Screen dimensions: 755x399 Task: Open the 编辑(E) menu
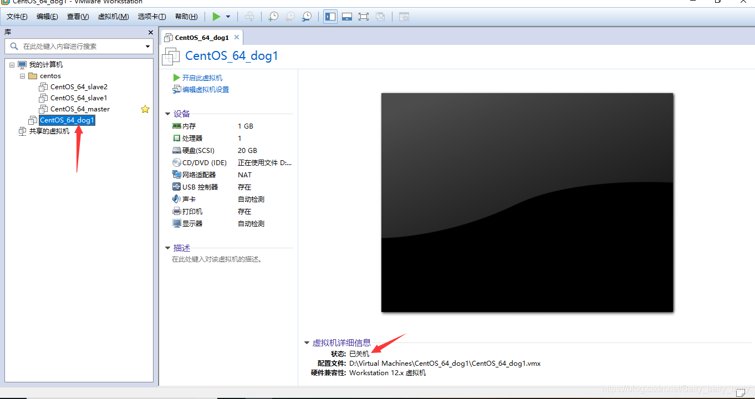pyautogui.click(x=47, y=17)
